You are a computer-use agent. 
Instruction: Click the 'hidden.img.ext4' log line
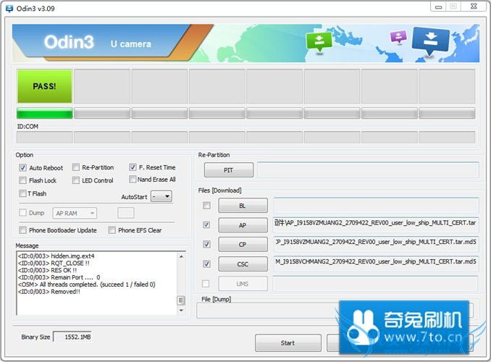pyautogui.click(x=56, y=256)
